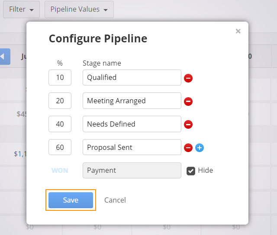The height and width of the screenshot is (235, 277).
Task: Close the Configure Pipeline dialog with X
Action: [238, 31]
